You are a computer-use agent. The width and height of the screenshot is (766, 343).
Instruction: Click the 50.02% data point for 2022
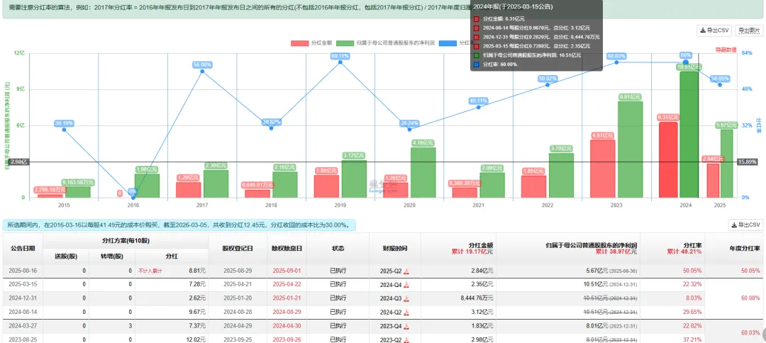548,85
